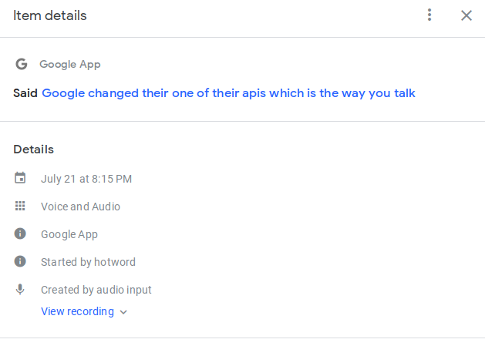Image resolution: width=485 pixels, height=346 pixels.
Task: Select the text July 21 at 8:15 PM
Action: pyautogui.click(x=86, y=179)
